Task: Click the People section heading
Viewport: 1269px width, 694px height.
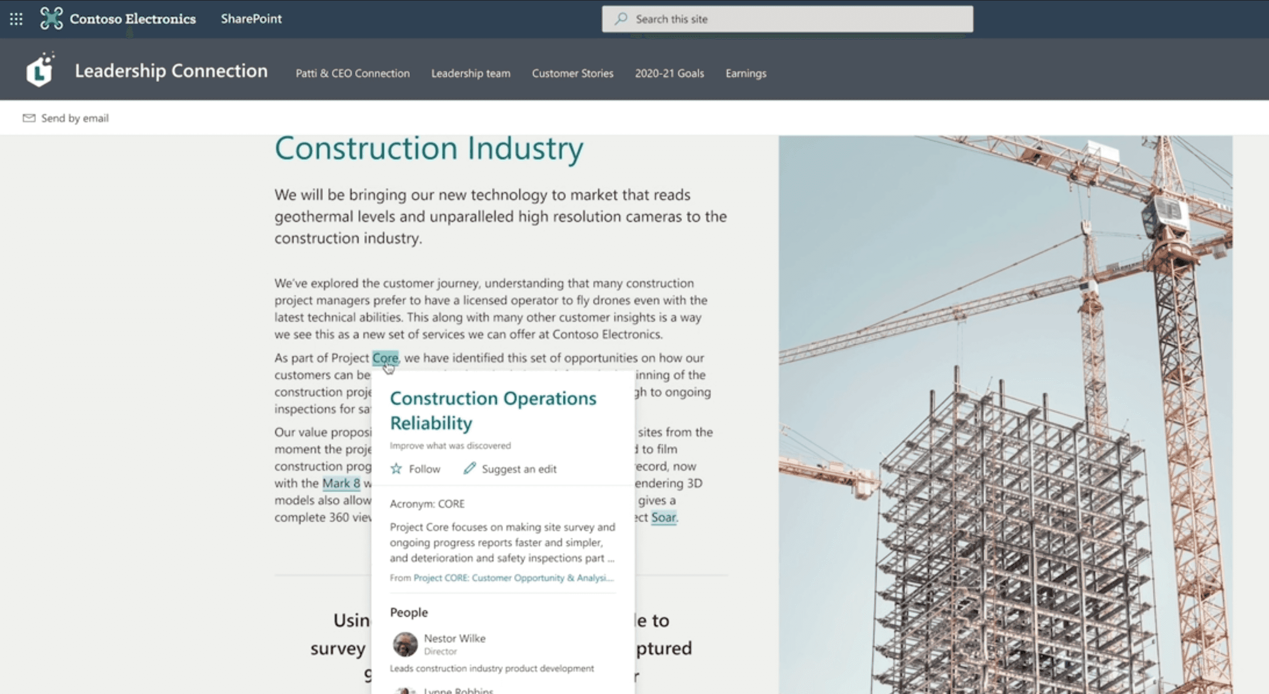Action: point(409,612)
